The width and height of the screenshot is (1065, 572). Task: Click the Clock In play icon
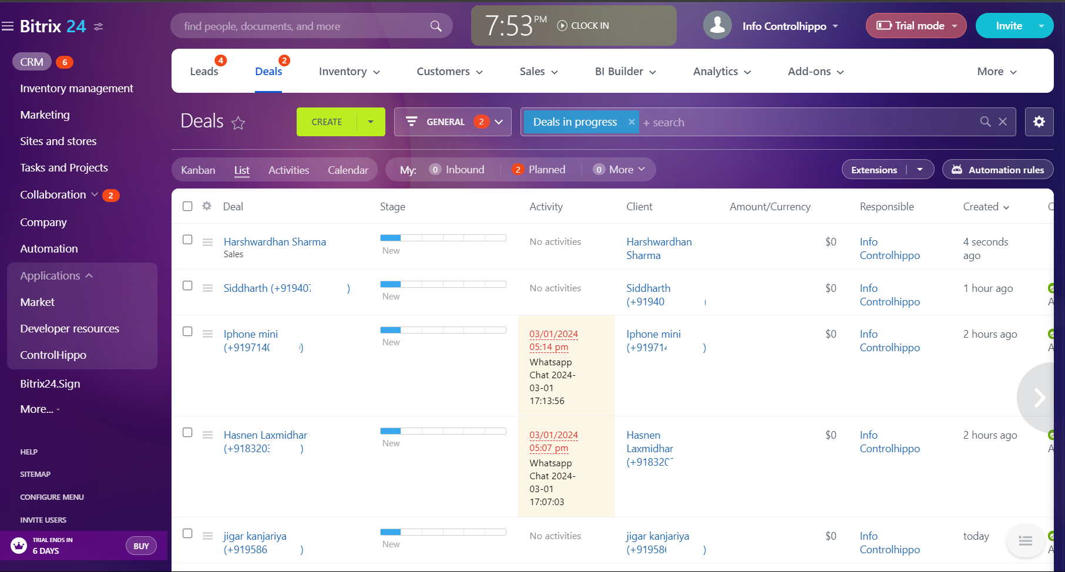tap(562, 26)
